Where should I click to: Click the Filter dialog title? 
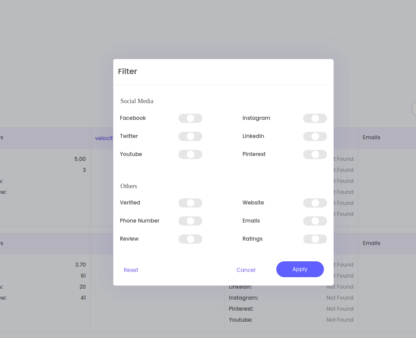[127, 71]
